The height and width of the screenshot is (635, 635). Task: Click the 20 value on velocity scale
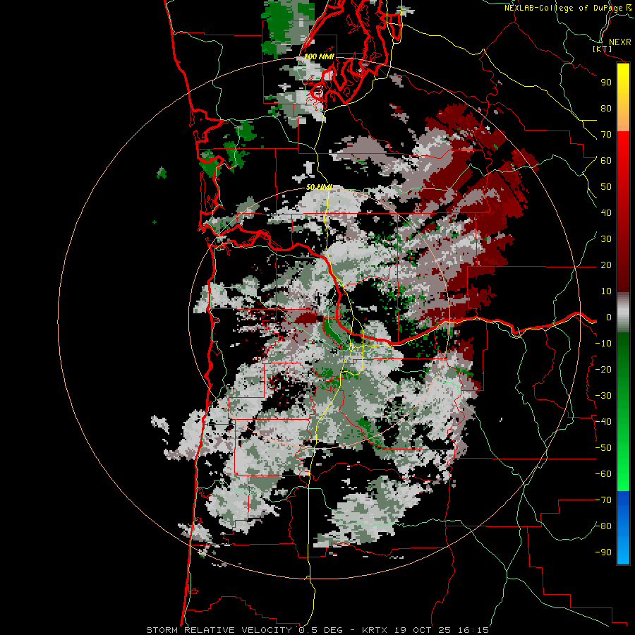click(606, 265)
